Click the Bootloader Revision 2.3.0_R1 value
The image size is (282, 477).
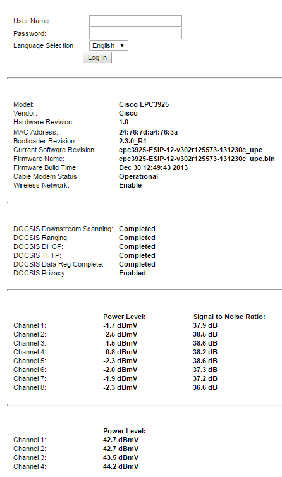click(133, 141)
